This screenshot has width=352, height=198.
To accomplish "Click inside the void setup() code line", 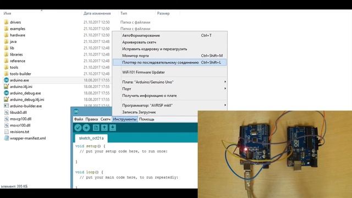I will click(x=90, y=146).
